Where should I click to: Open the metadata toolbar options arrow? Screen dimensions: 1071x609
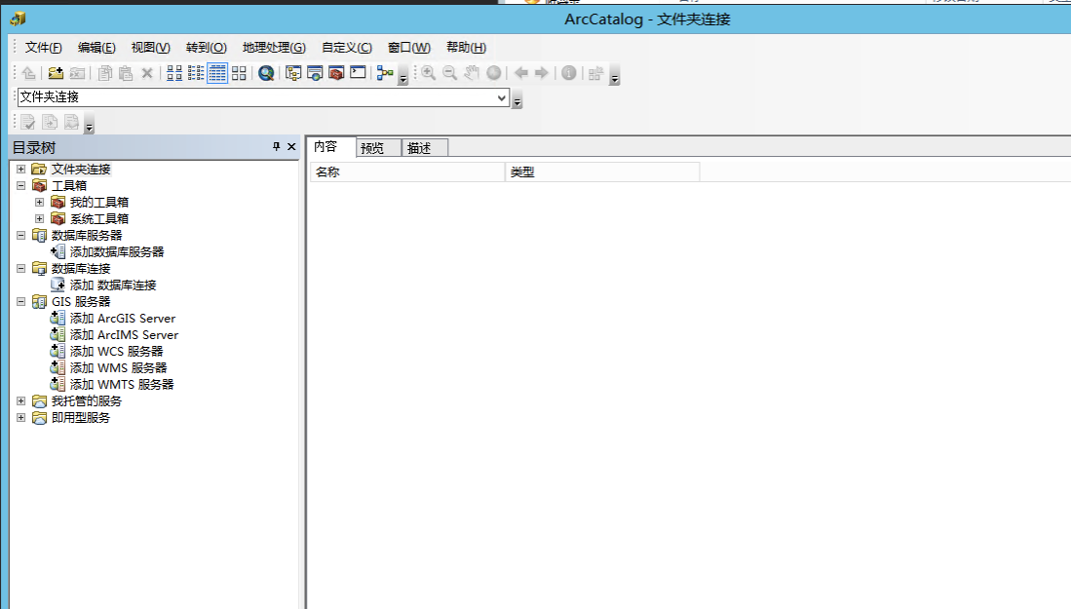tap(89, 125)
